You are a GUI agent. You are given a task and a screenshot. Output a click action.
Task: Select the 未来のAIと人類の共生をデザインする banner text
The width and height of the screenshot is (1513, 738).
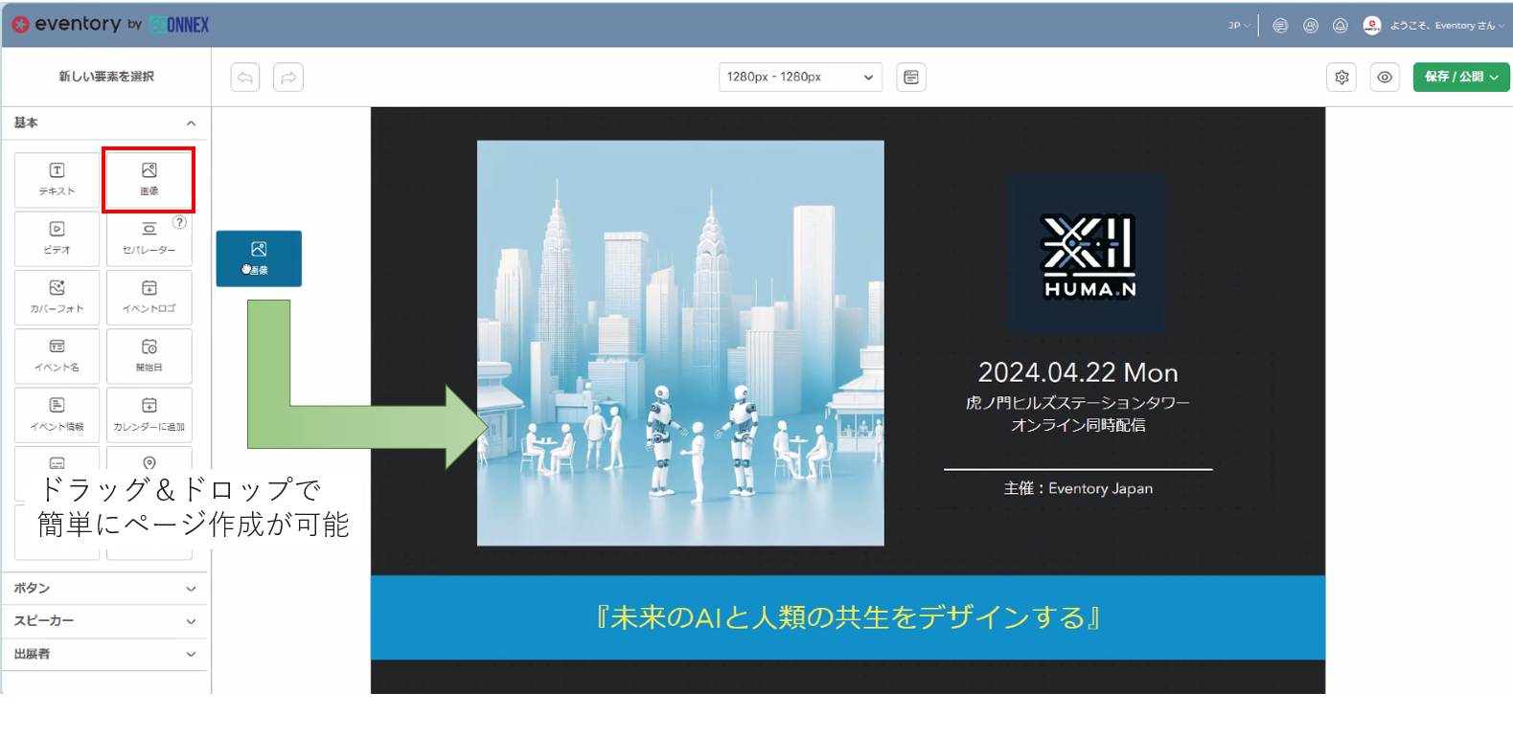tap(848, 617)
